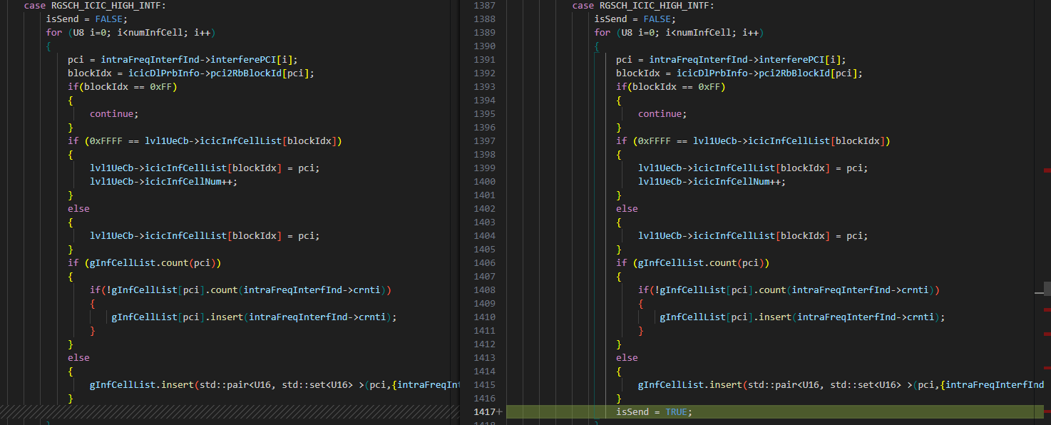Click 'continue;' on line 1395
Image resolution: width=1051 pixels, height=425 pixels.
tap(662, 114)
